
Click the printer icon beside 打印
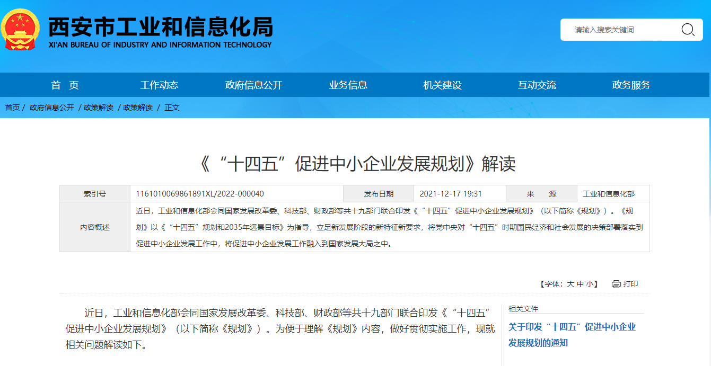pos(616,284)
